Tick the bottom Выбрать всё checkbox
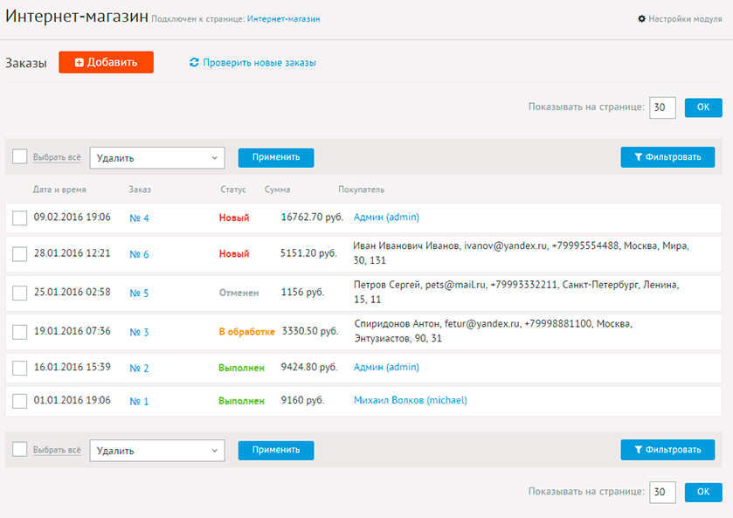 [19, 449]
